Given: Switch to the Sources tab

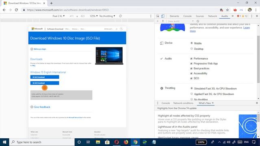Looking at the screenshot, I should tap(200, 16).
